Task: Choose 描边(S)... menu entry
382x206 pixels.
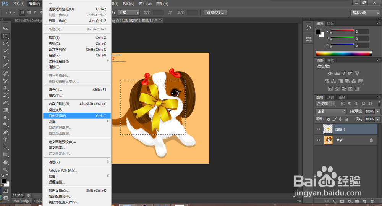Action: 77,96
